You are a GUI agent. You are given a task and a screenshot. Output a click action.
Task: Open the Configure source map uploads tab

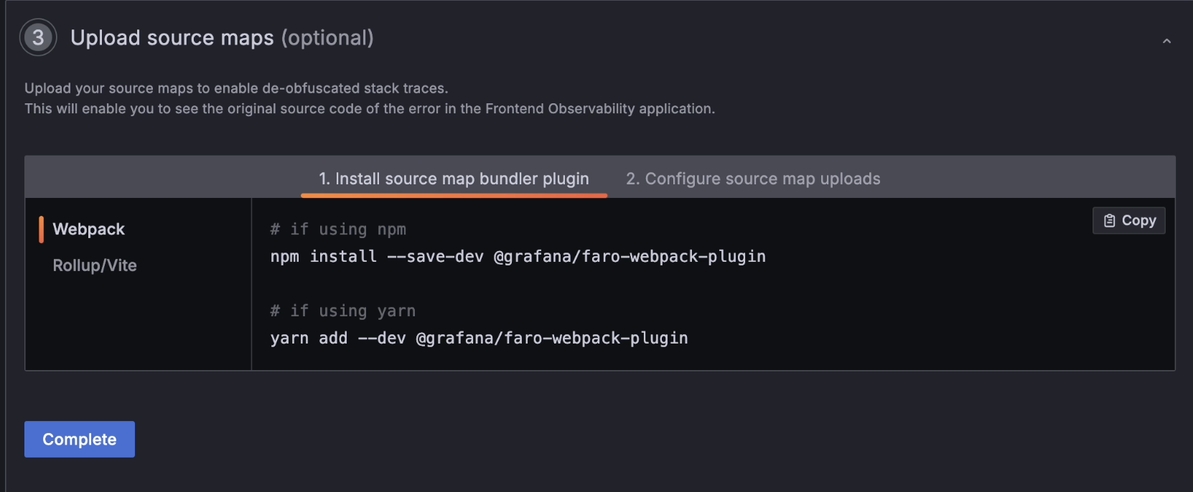click(x=753, y=179)
